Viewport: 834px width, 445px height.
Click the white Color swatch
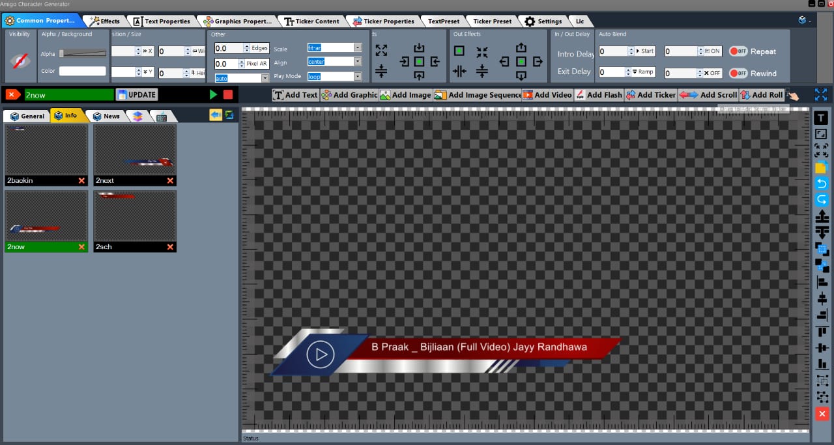click(83, 71)
